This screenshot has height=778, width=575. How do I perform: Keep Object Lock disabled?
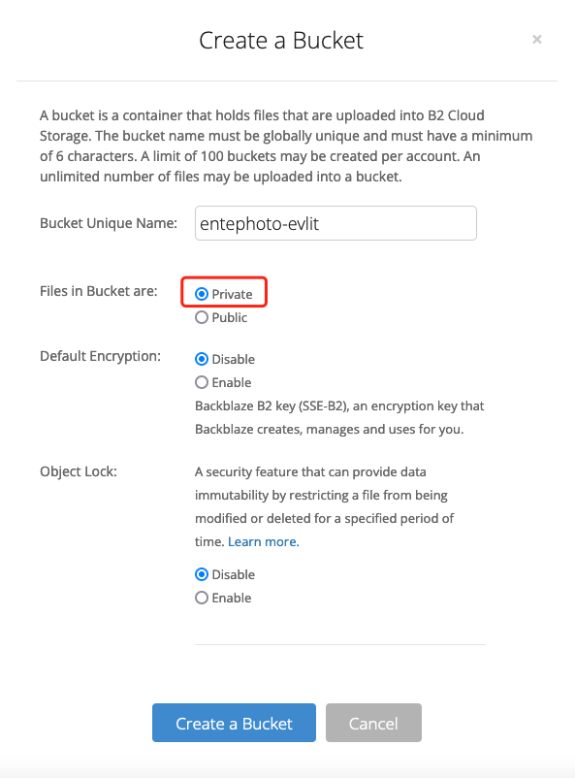[x=202, y=574]
